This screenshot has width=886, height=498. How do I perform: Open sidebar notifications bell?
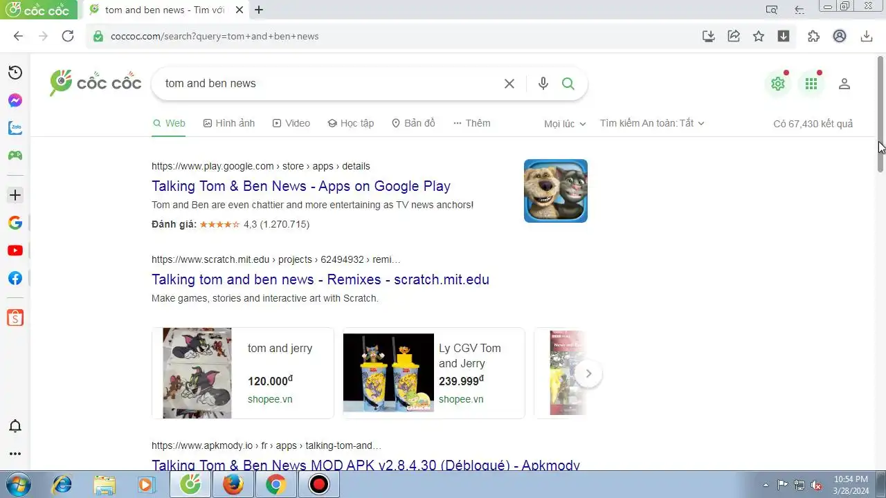point(15,426)
